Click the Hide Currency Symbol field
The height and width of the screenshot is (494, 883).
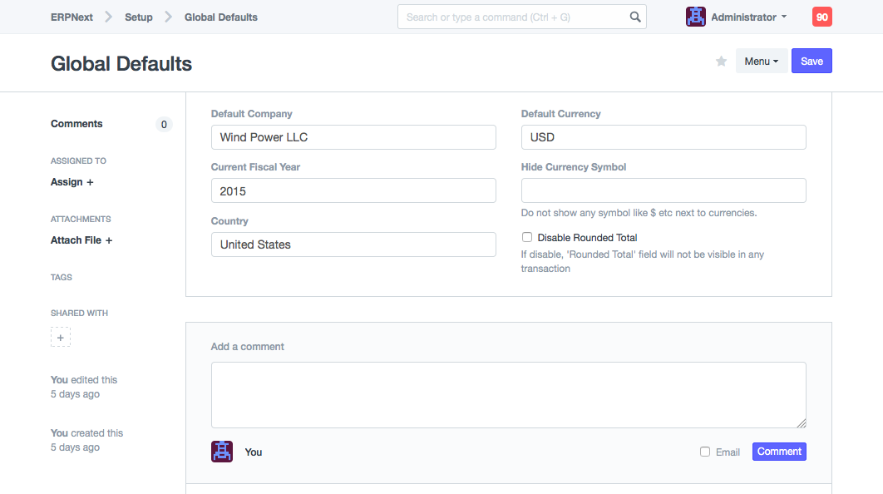[x=663, y=190]
